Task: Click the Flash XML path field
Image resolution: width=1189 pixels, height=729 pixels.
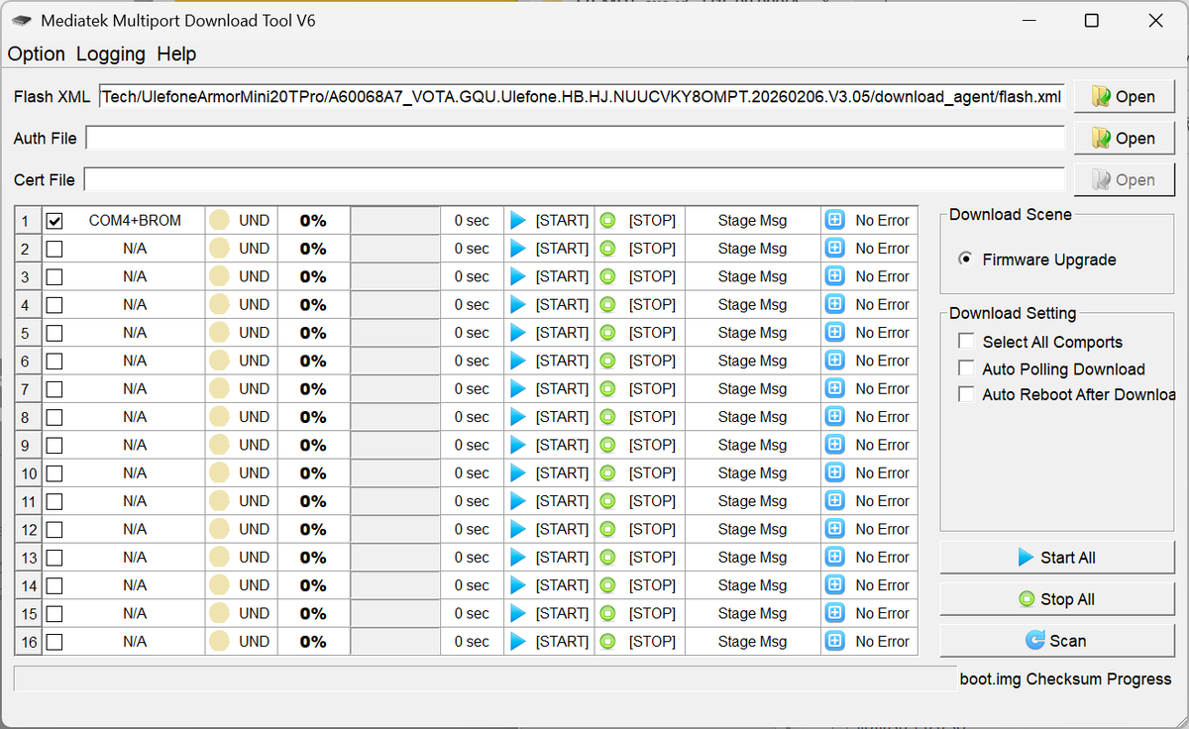Action: click(582, 96)
